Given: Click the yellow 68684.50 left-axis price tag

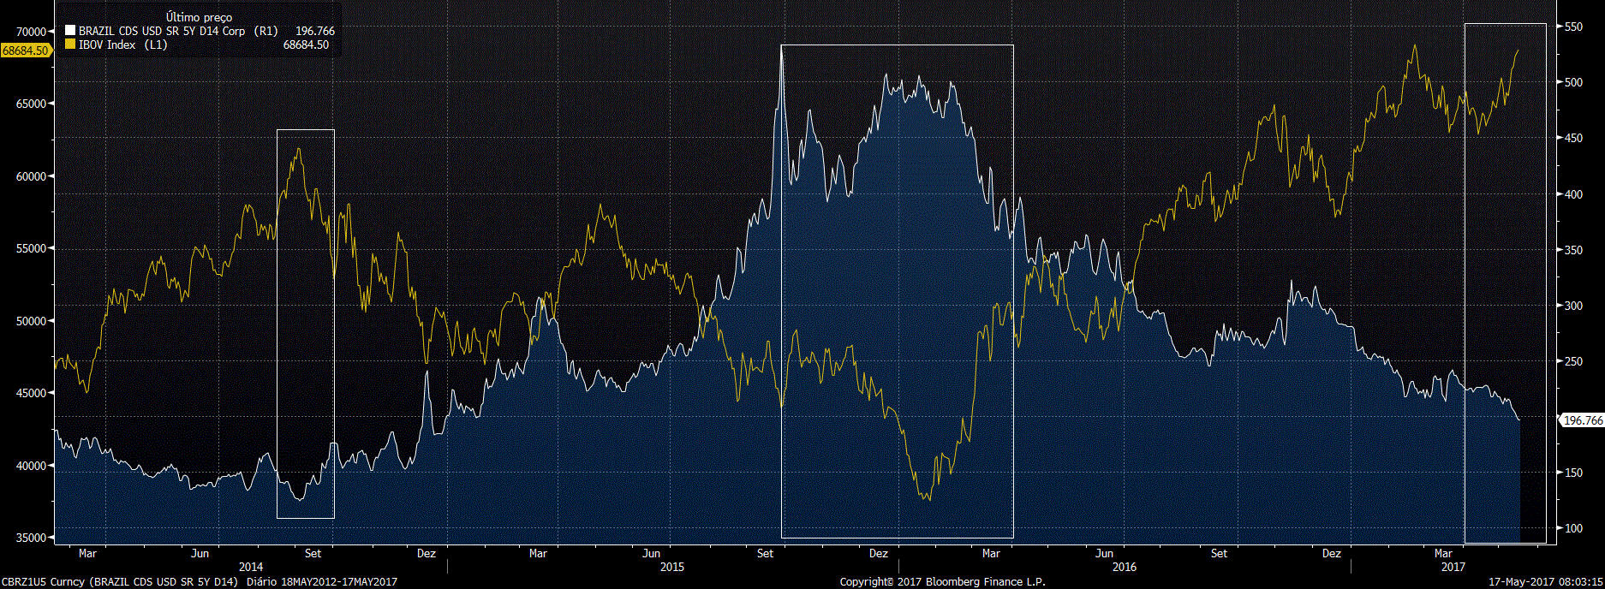Looking at the screenshot, I should [x=26, y=51].
